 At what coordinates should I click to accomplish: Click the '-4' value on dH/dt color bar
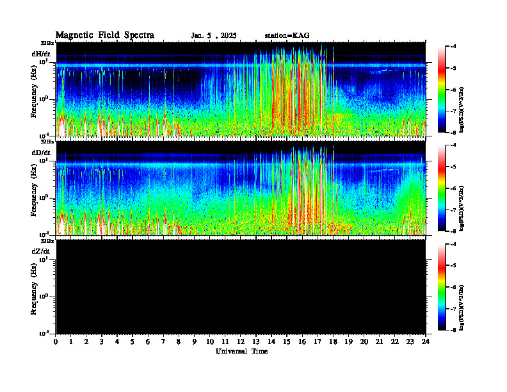click(x=454, y=47)
